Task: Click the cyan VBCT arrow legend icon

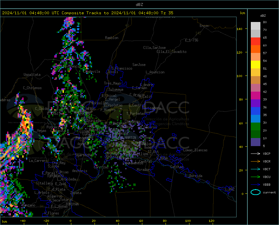Action: click(x=255, y=169)
